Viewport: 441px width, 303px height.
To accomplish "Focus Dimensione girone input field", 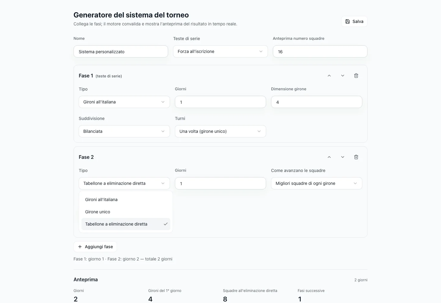I will [317, 102].
